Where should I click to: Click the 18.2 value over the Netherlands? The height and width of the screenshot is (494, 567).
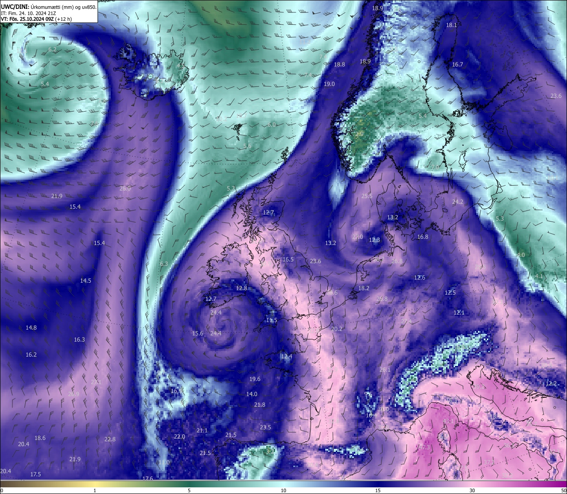click(x=364, y=288)
